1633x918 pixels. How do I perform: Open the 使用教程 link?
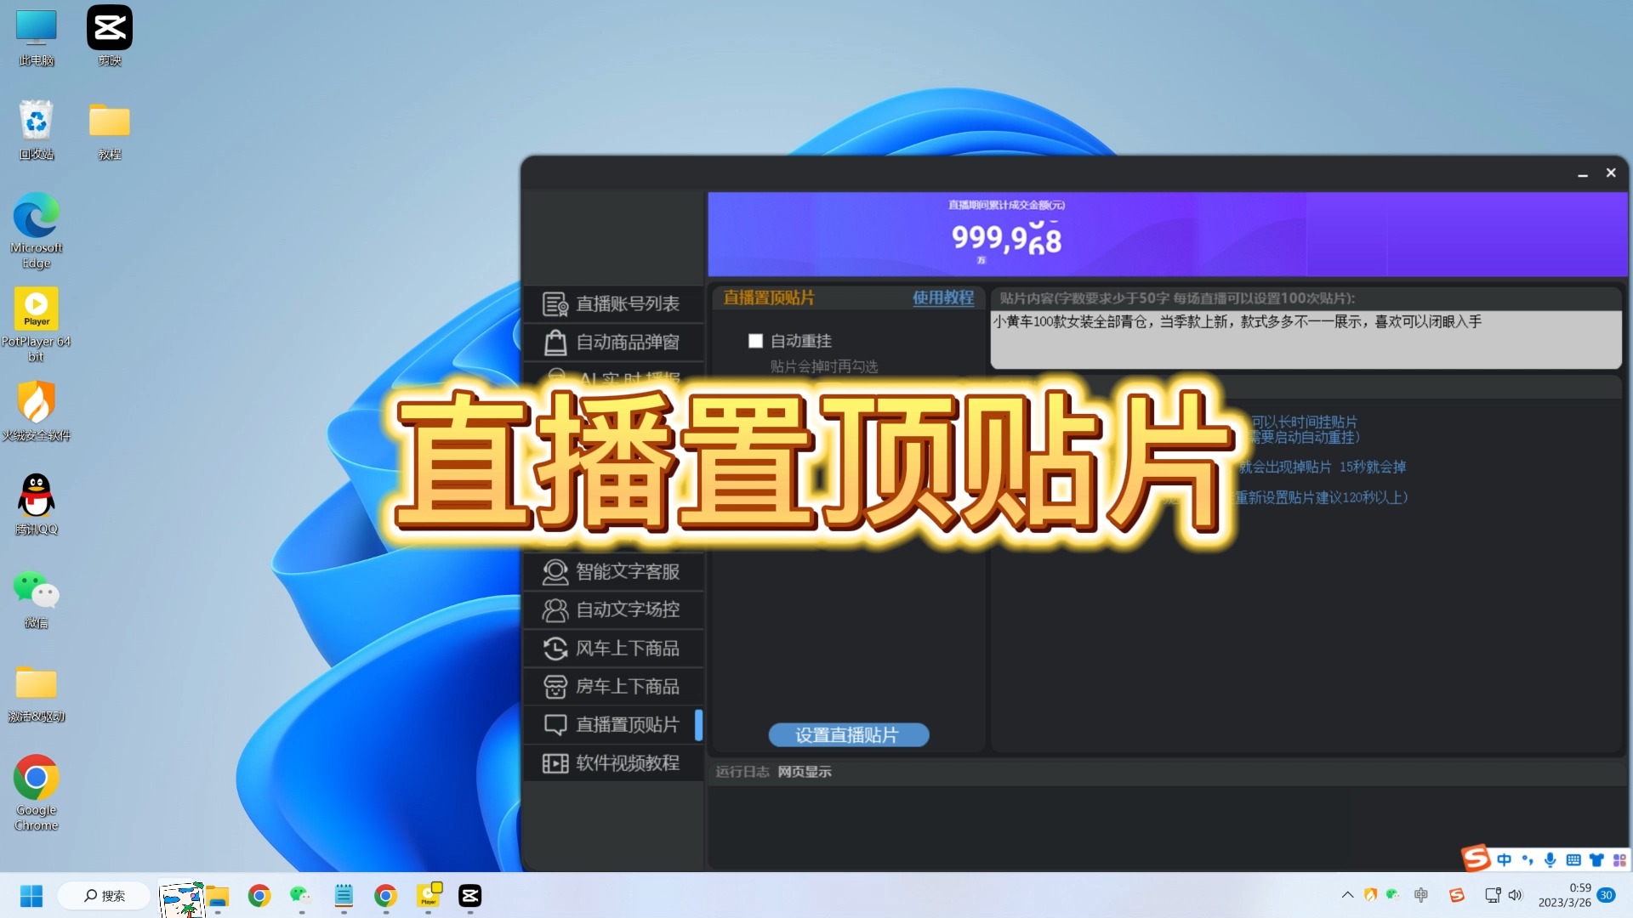[942, 297]
